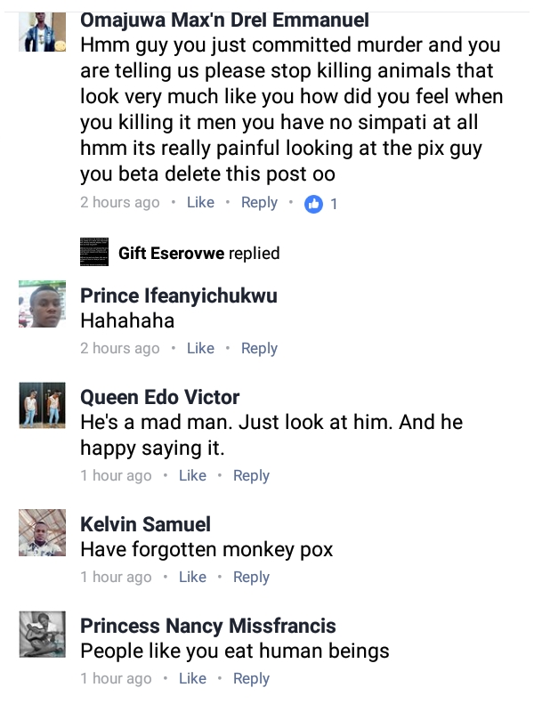The image size is (534, 704).
Task: Click Gift Eserovwe's small reply avatar
Action: coord(94,254)
